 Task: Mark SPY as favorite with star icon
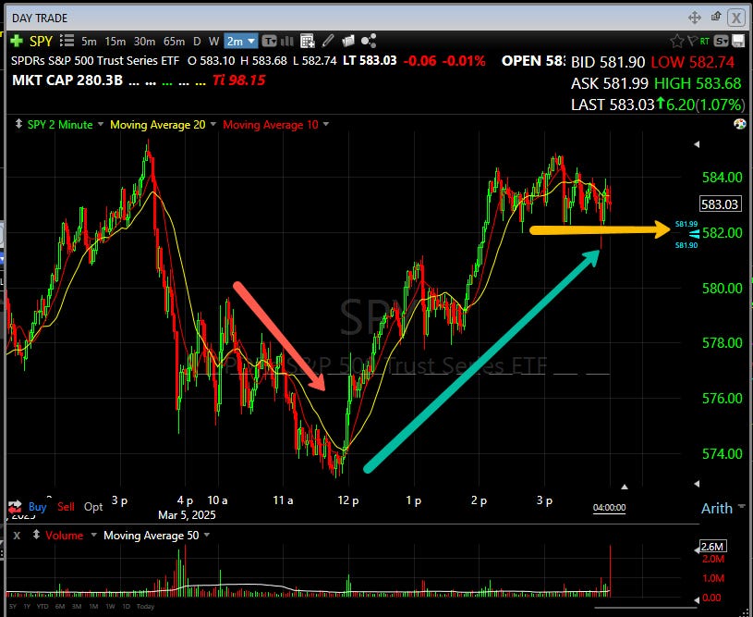(676, 42)
